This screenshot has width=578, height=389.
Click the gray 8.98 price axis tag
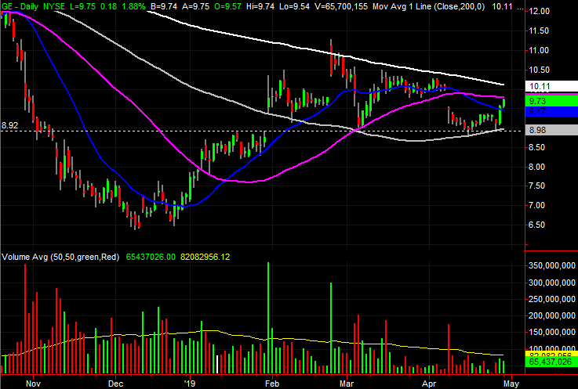551,130
